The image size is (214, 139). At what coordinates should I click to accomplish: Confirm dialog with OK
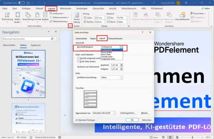(x=132, y=120)
